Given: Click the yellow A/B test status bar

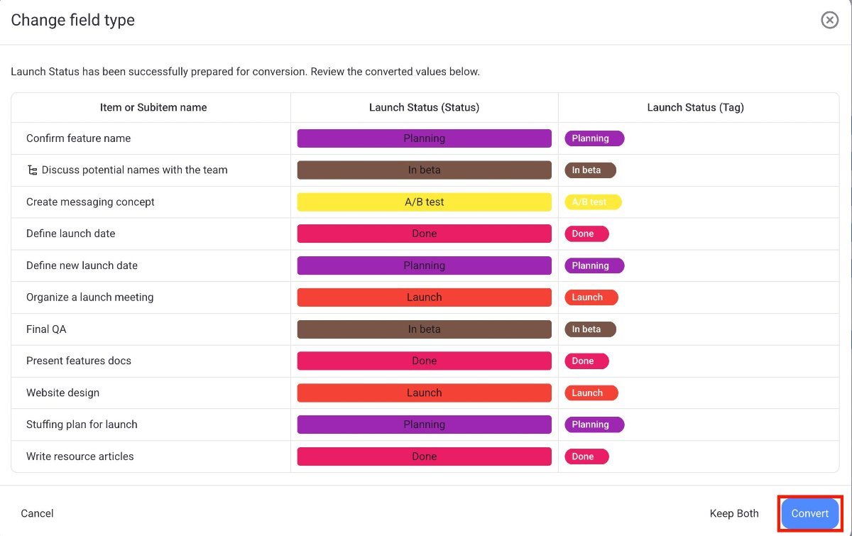Looking at the screenshot, I should click(424, 202).
